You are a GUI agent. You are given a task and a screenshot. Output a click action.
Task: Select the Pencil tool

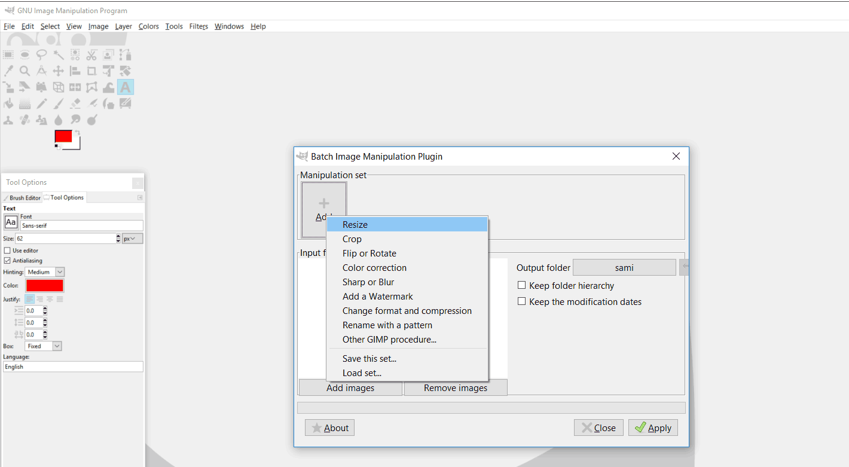click(42, 103)
